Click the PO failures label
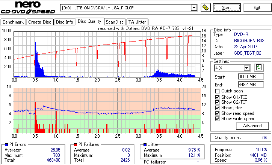Screen dimensions: 272x165 point(155,162)
